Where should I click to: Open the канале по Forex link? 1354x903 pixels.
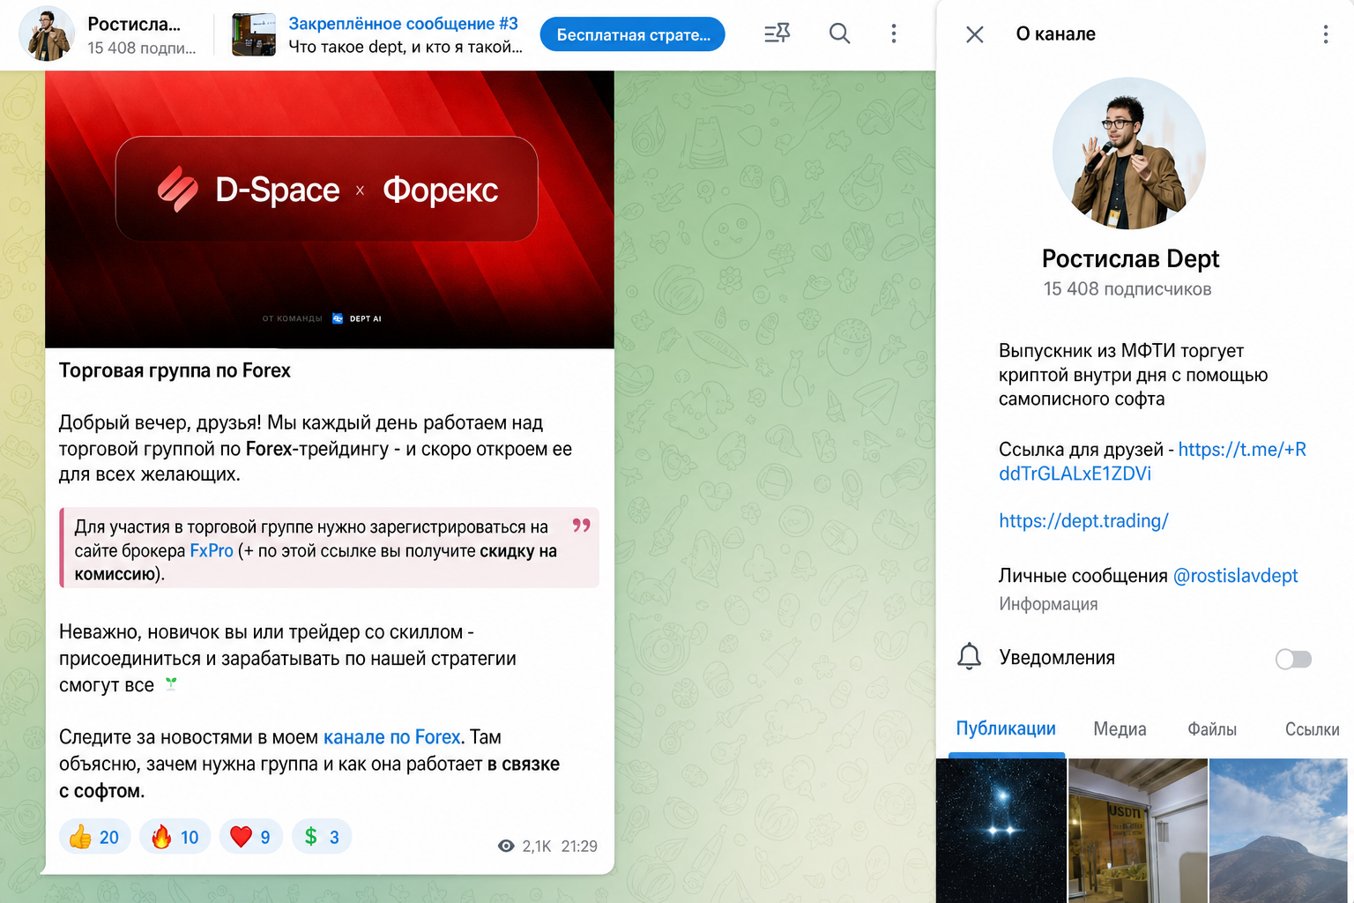(391, 737)
